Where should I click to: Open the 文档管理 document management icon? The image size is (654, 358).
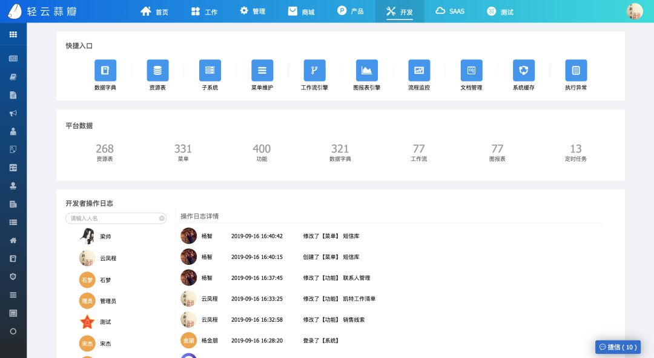[x=472, y=70]
